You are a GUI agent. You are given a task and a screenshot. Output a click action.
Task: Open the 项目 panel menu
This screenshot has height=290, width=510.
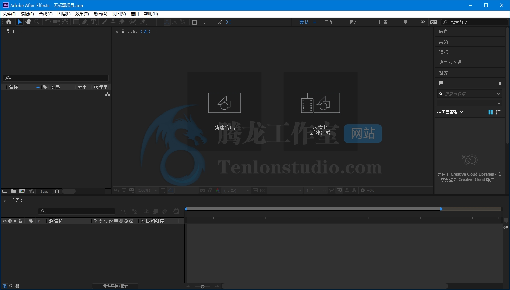19,32
